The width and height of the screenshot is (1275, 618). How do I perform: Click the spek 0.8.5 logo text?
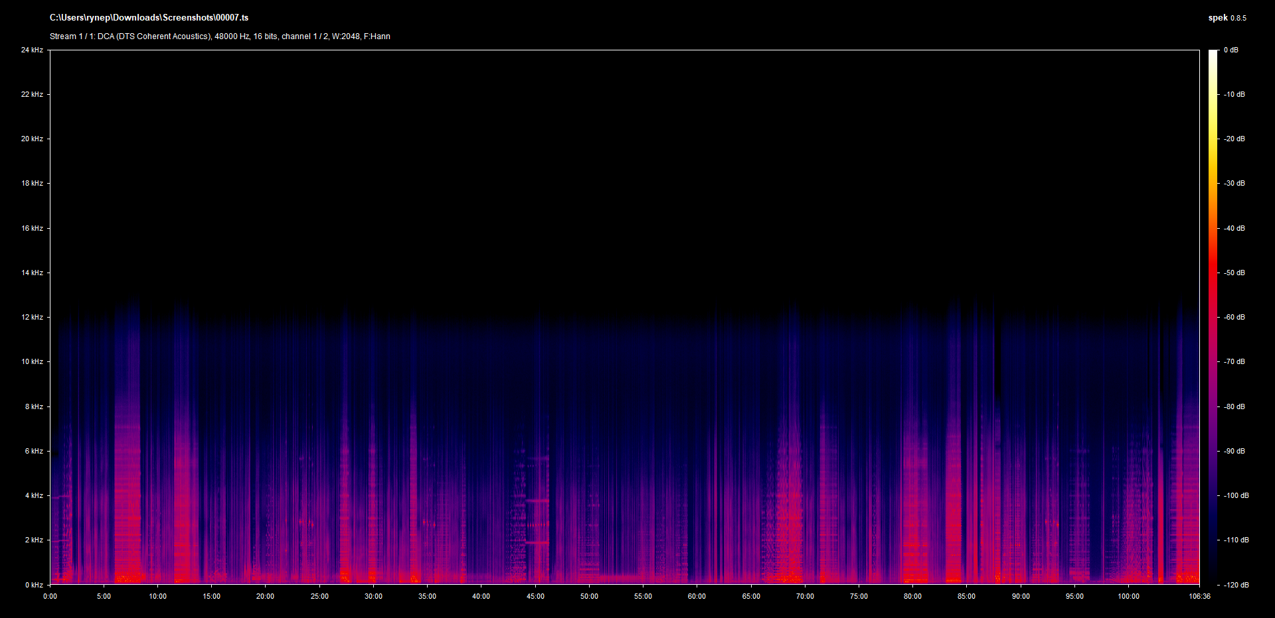[x=1227, y=18]
